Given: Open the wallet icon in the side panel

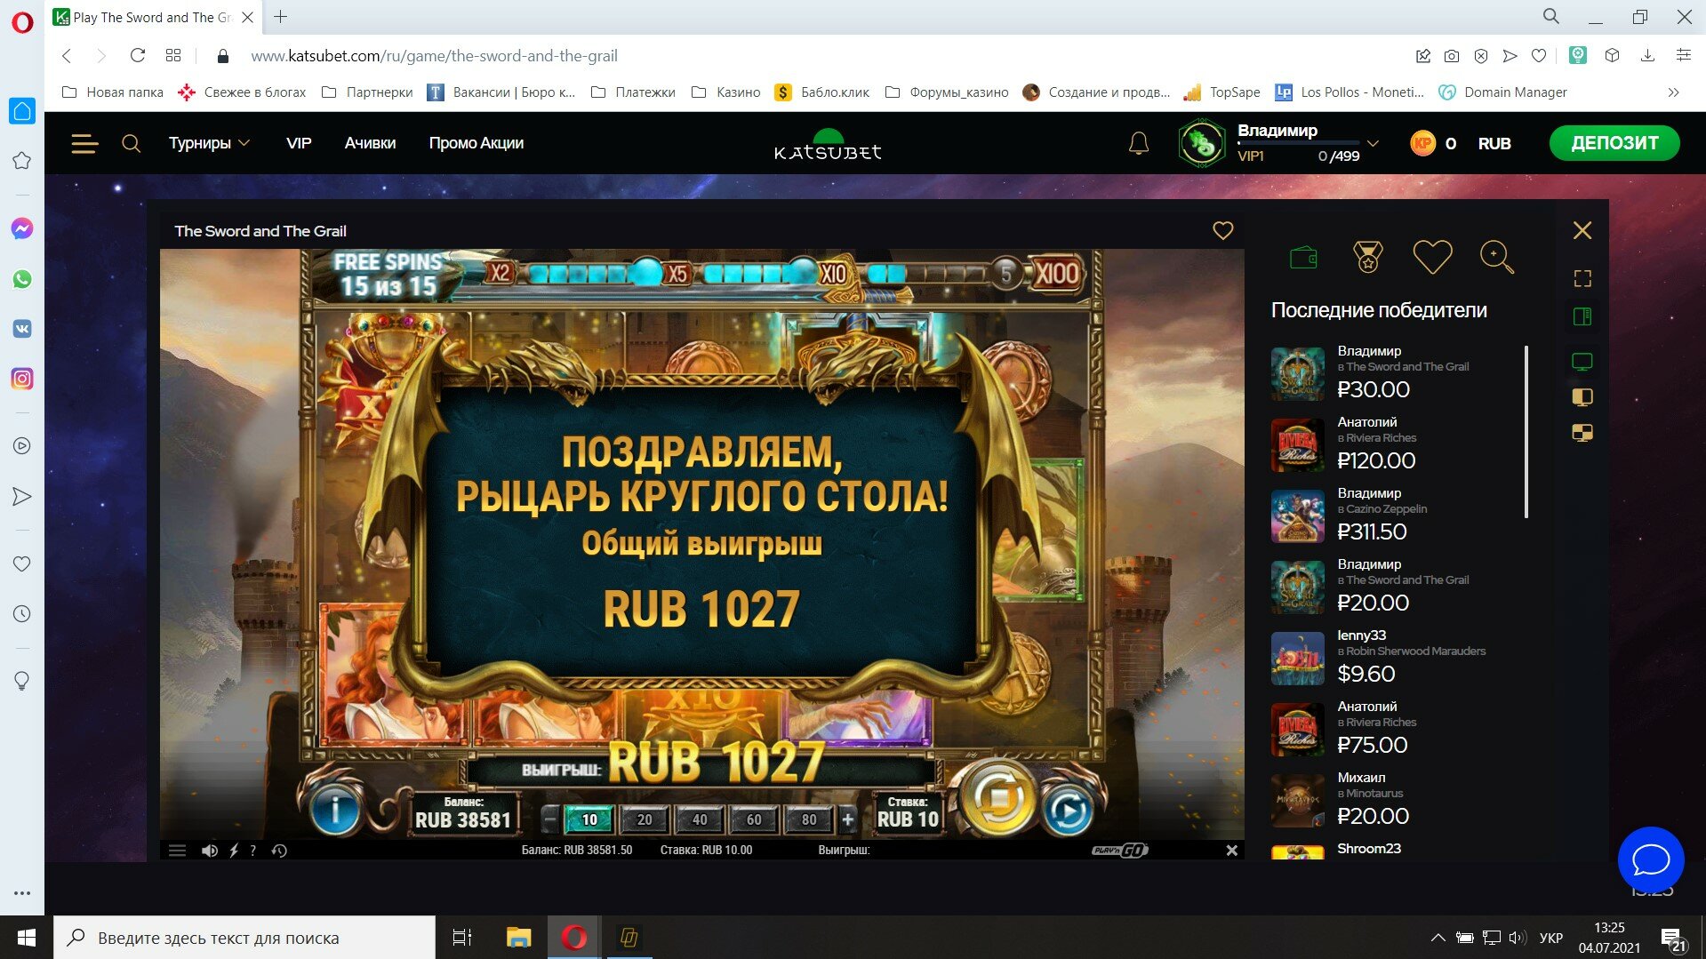Looking at the screenshot, I should coord(1303,258).
